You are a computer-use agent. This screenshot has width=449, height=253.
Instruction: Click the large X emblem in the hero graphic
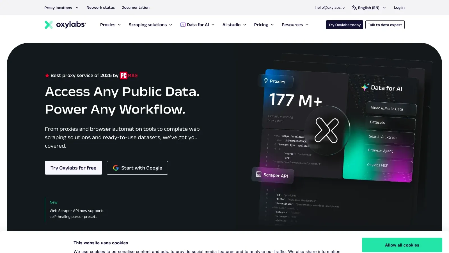(327, 130)
